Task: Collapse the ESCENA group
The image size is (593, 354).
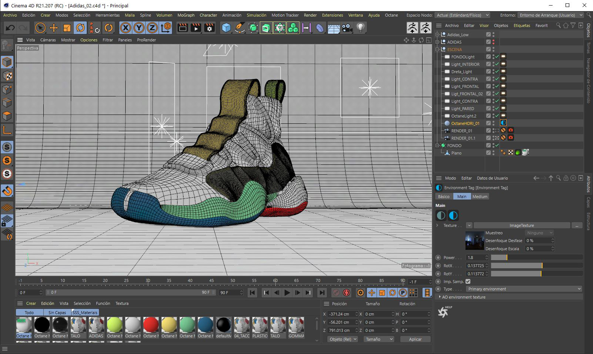Action: point(438,49)
